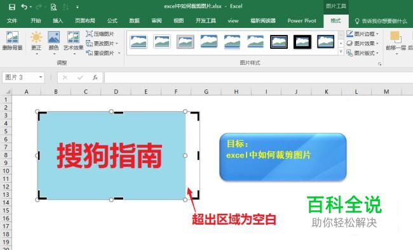This screenshot has width=413, height=250.
Task: Select row 1 header
Action: [x=6, y=100]
